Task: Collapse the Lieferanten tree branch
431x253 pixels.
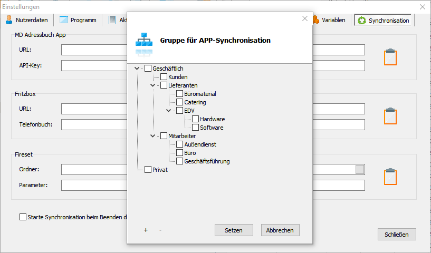Action: coord(153,85)
